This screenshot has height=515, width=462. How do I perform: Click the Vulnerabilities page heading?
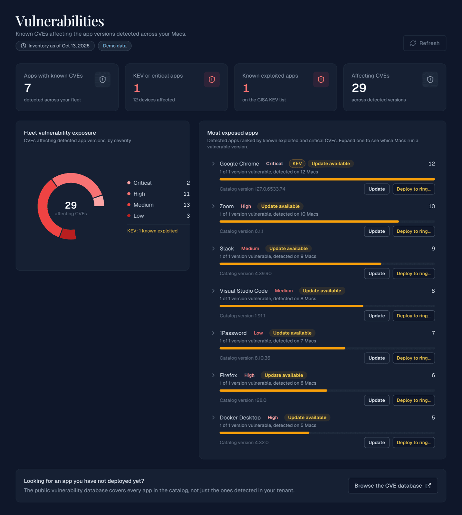(x=60, y=21)
